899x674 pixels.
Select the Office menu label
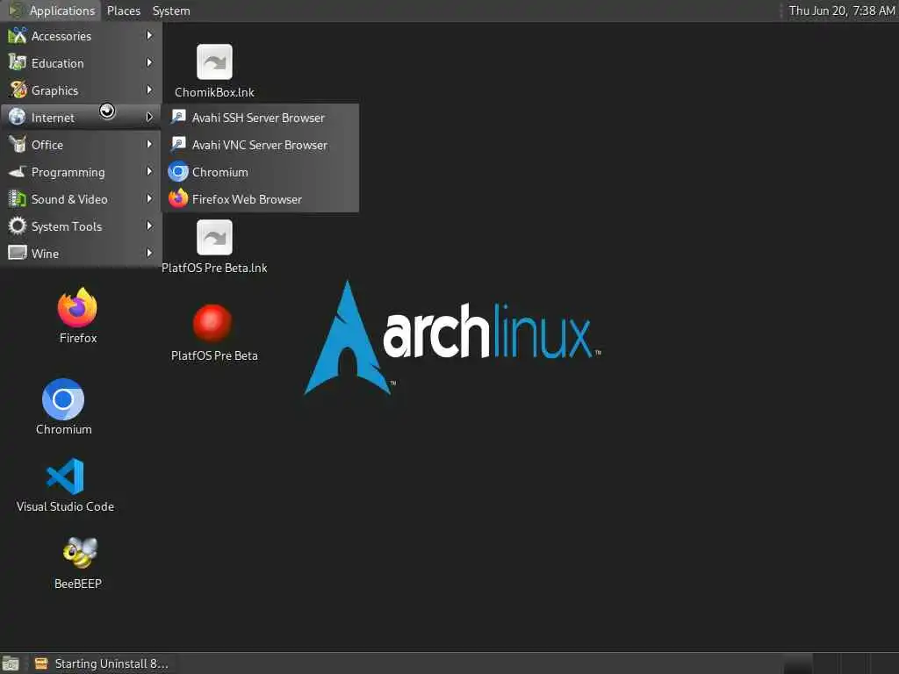47,145
